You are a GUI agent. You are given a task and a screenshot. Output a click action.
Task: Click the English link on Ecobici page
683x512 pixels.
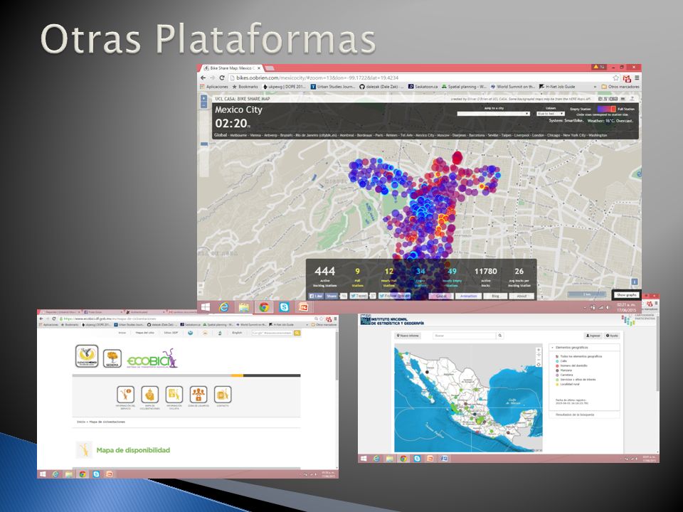point(237,333)
